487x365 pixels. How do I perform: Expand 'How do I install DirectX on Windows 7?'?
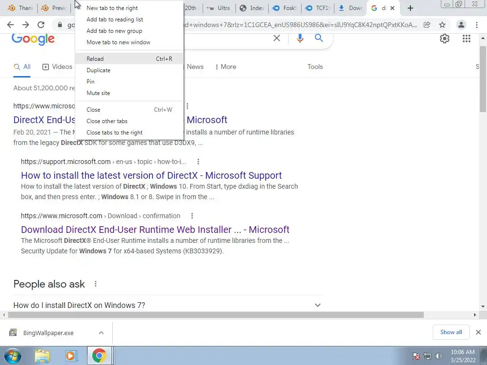pyautogui.click(x=317, y=305)
